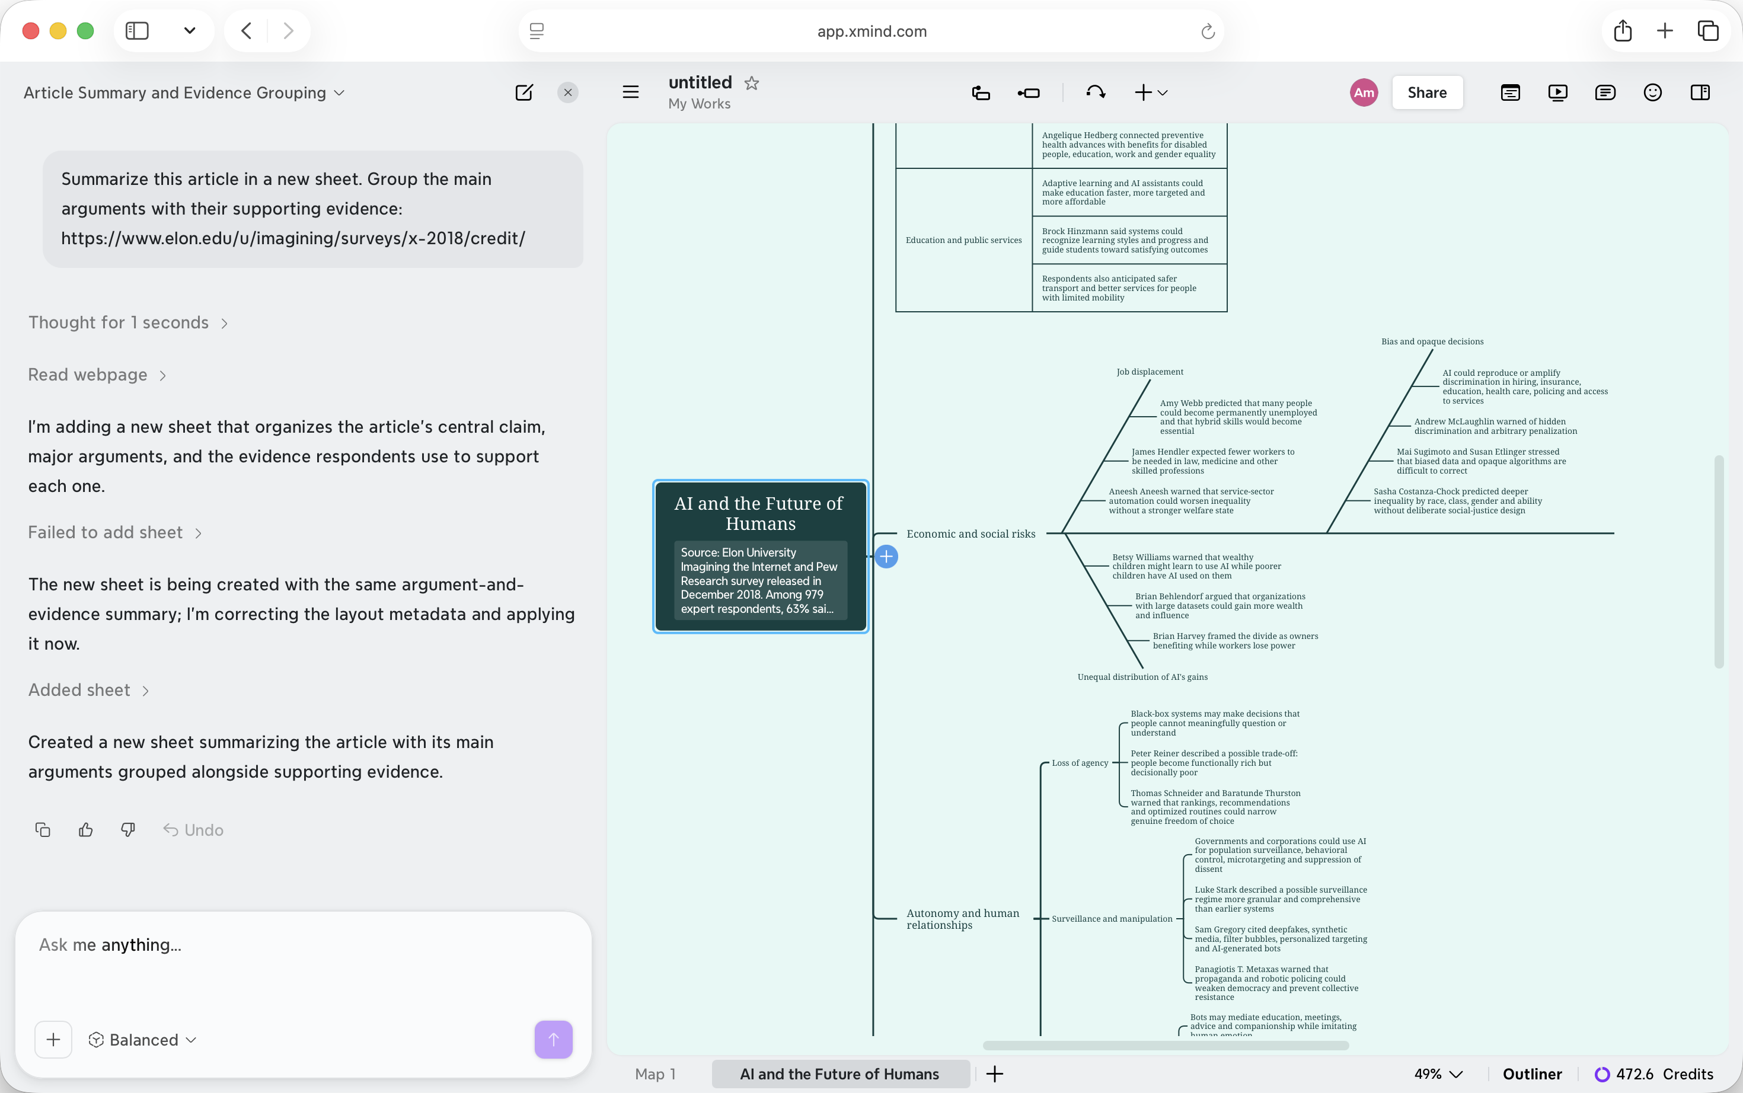The width and height of the screenshot is (1743, 1093).
Task: Open the Balanced mode dropdown
Action: pyautogui.click(x=142, y=1040)
